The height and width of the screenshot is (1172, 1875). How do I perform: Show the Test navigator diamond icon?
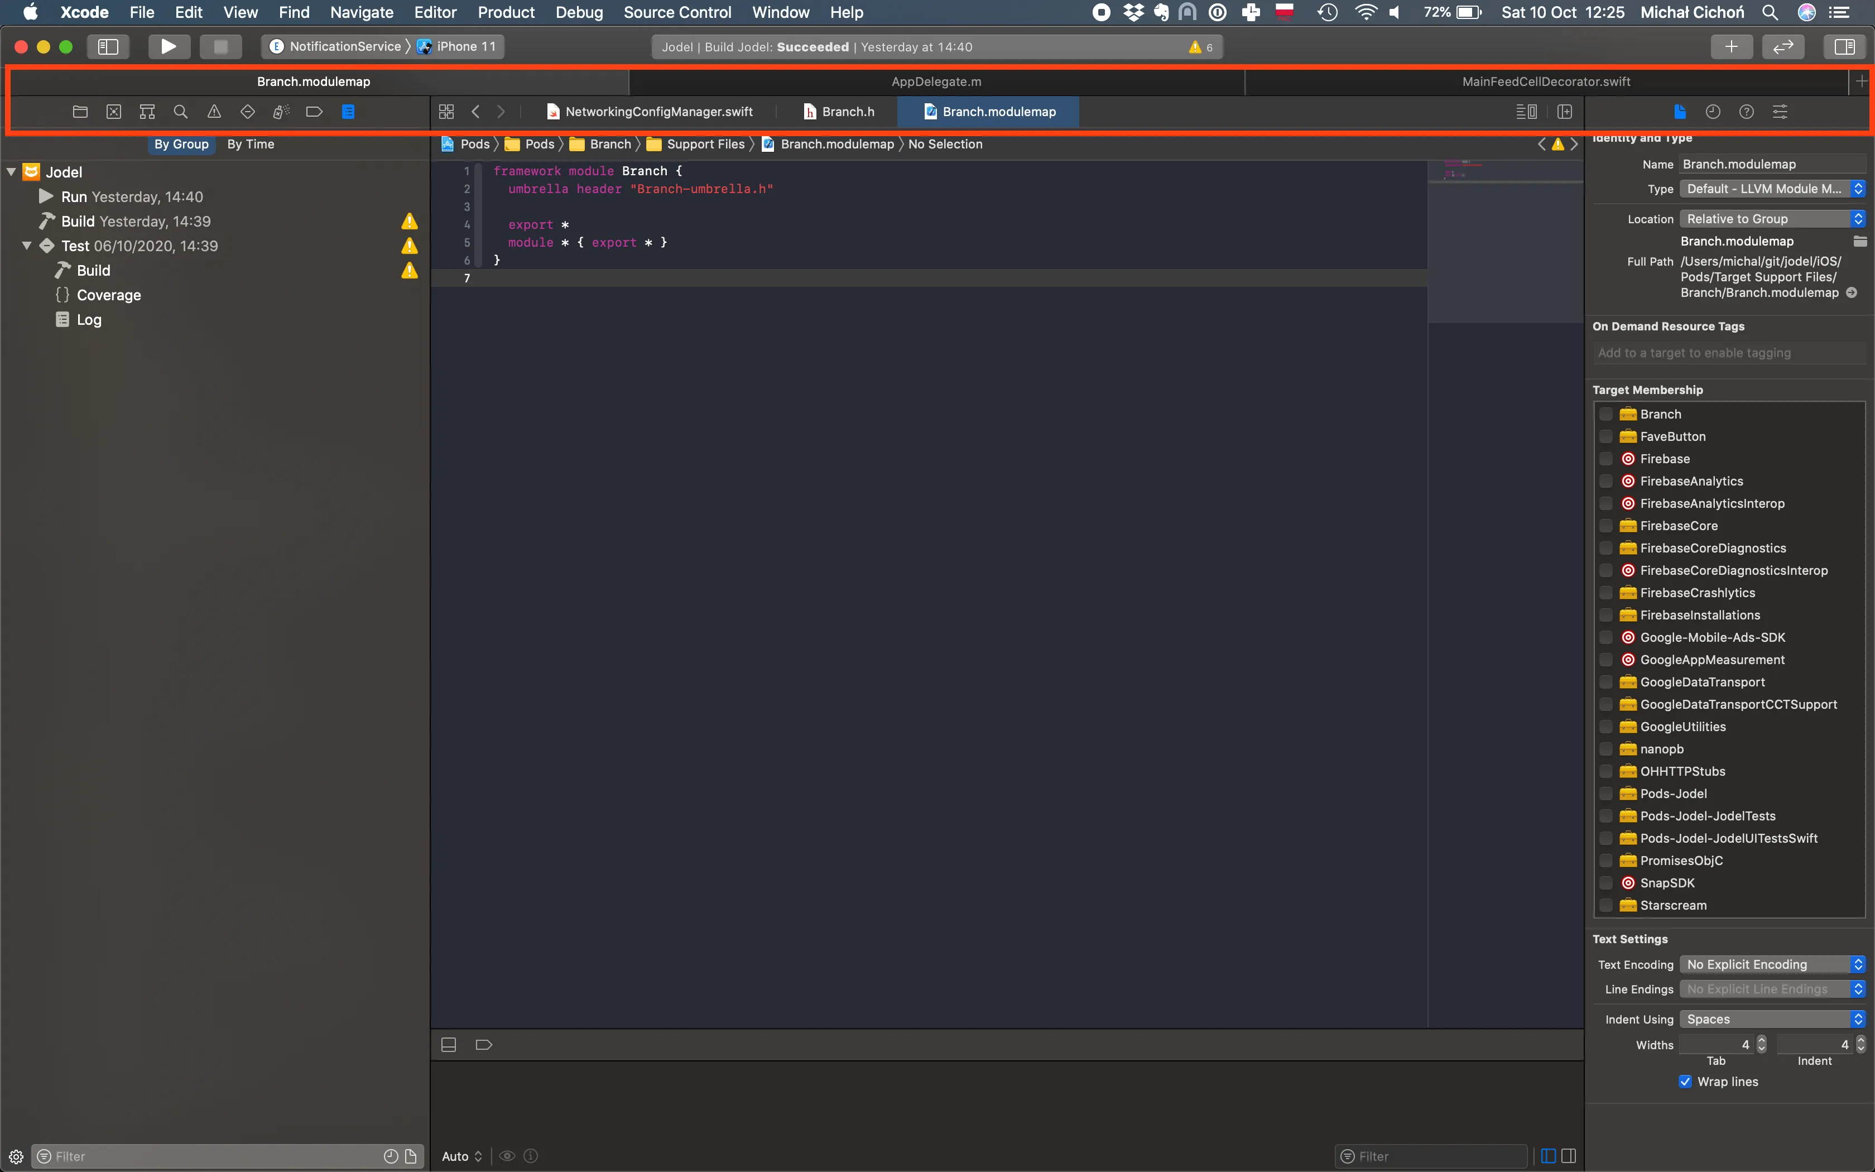pos(247,112)
